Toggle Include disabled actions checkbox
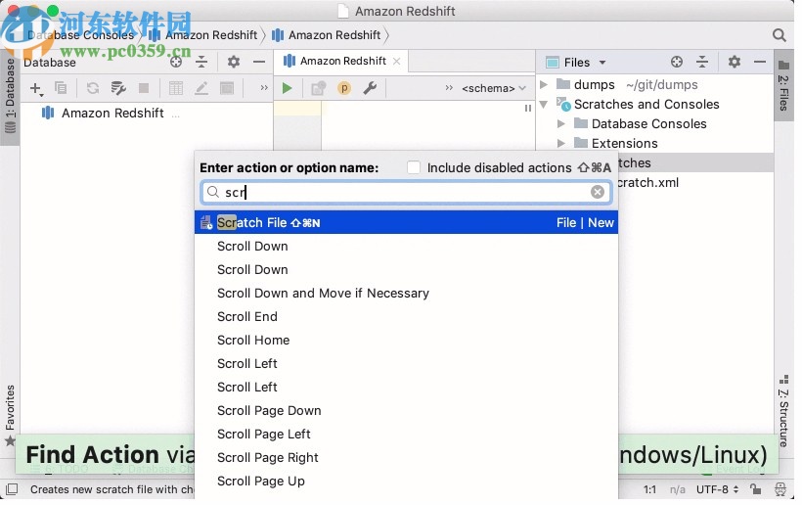Viewport: 802px width, 505px height. coord(414,167)
